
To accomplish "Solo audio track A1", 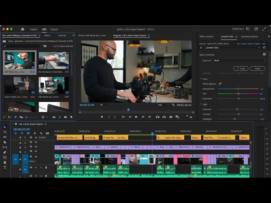I will pyautogui.click(x=41, y=167).
